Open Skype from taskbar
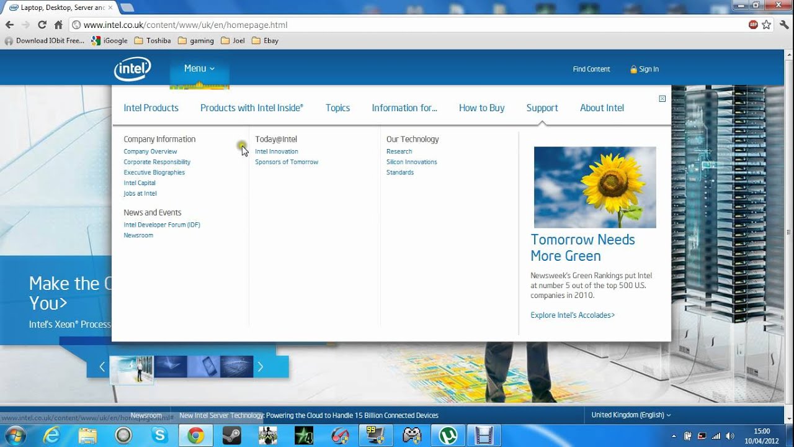The height and width of the screenshot is (447, 794). click(159, 435)
